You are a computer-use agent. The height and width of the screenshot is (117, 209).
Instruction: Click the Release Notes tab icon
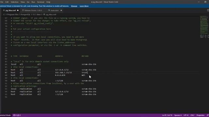click(x=23, y=10)
